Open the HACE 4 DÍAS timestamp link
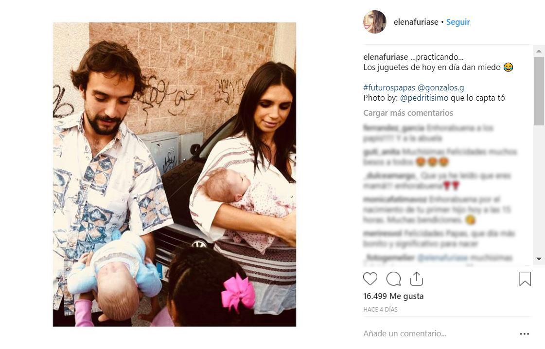The image size is (545, 349). [x=380, y=309]
